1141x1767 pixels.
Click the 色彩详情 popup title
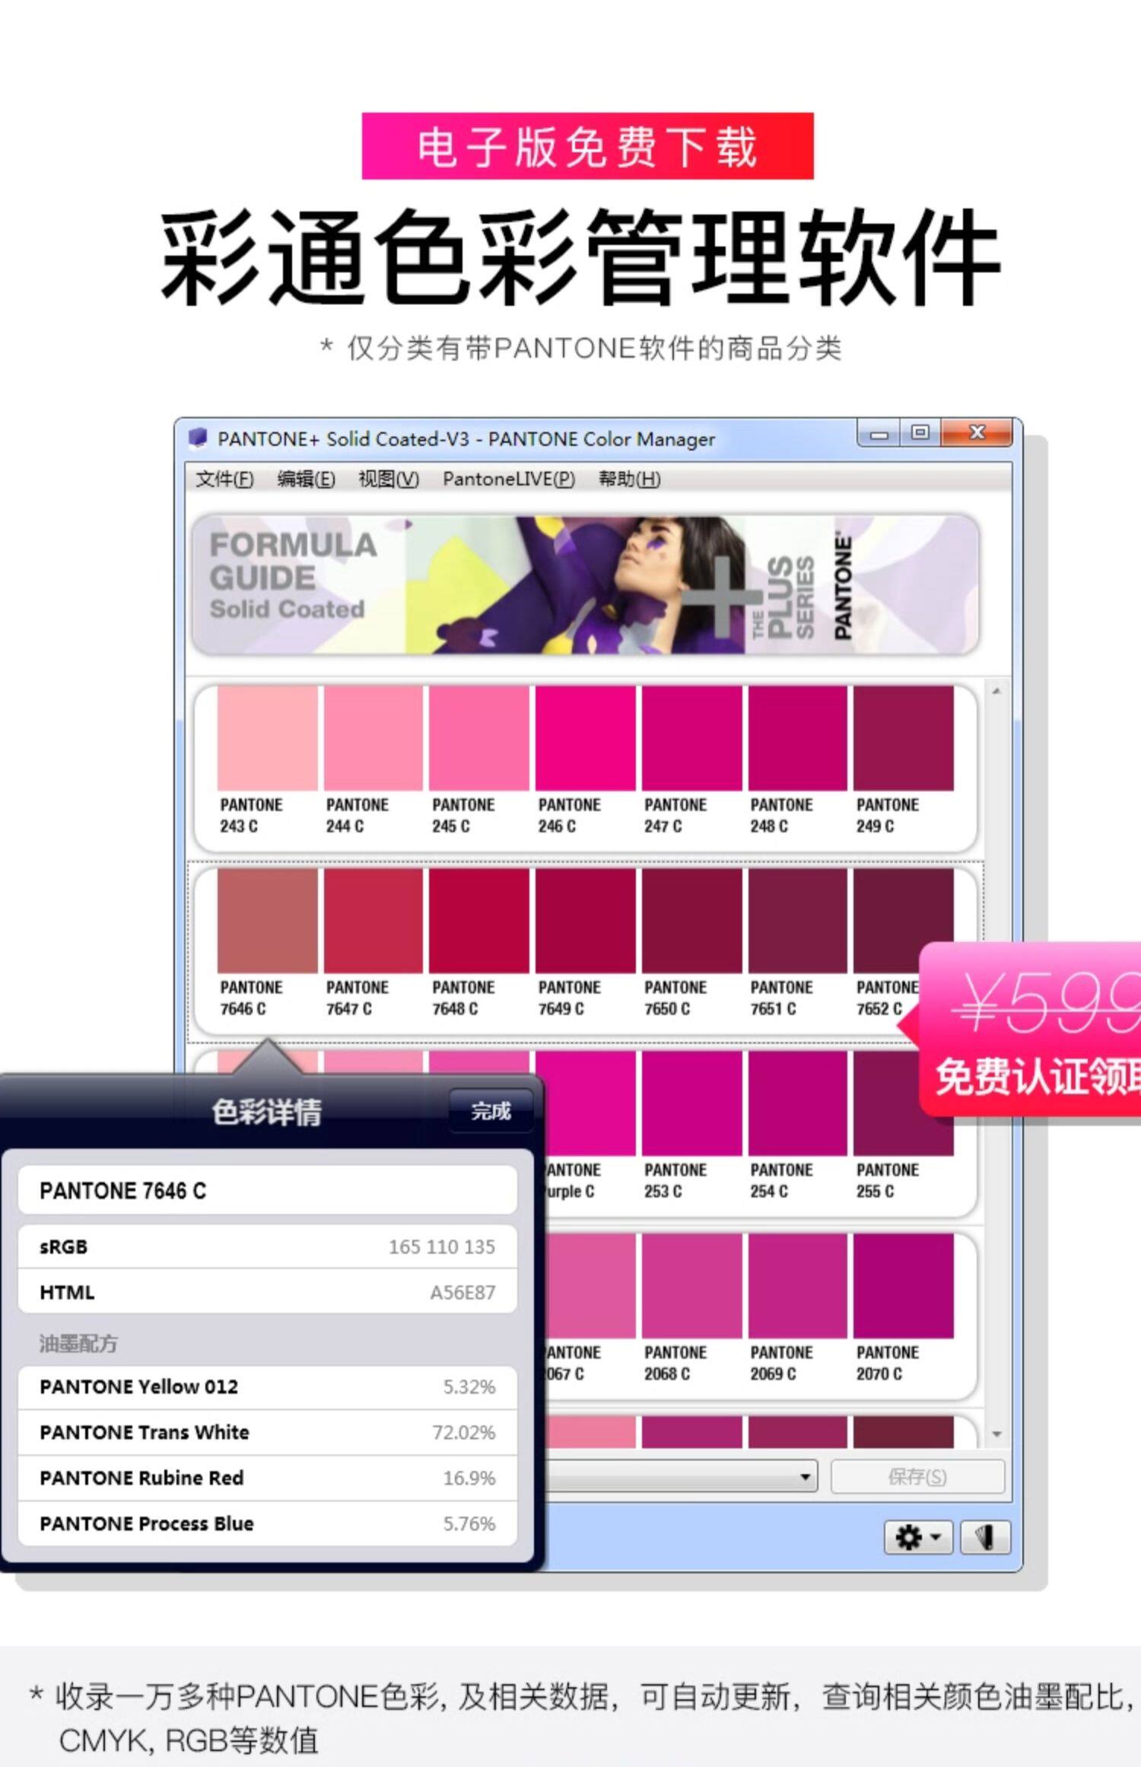coord(266,1112)
